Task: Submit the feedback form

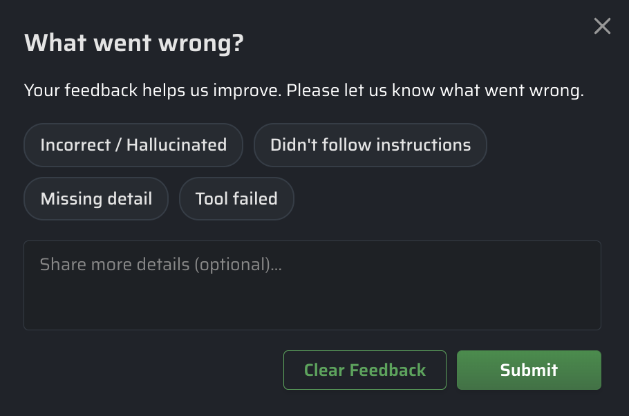Action: point(529,370)
